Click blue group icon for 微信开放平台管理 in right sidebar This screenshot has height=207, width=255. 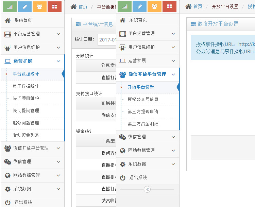pyautogui.click(x=122, y=75)
